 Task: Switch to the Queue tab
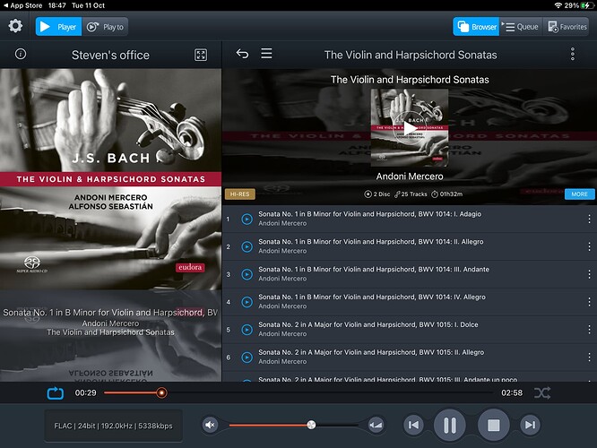tap(521, 27)
